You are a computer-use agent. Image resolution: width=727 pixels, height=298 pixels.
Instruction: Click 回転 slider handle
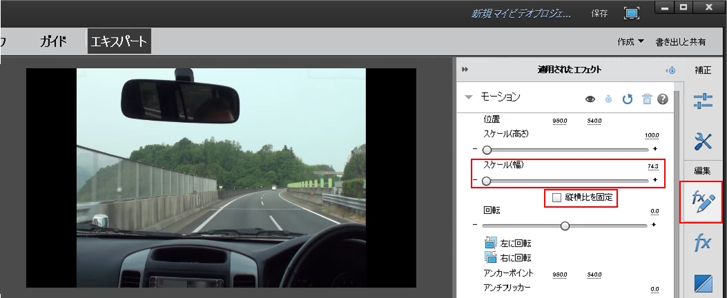click(x=565, y=226)
